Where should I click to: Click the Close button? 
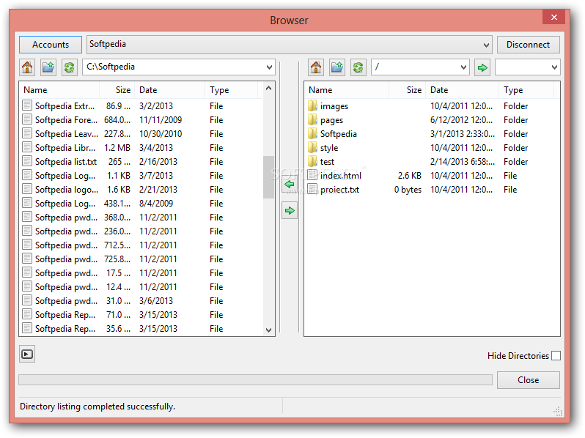point(528,380)
